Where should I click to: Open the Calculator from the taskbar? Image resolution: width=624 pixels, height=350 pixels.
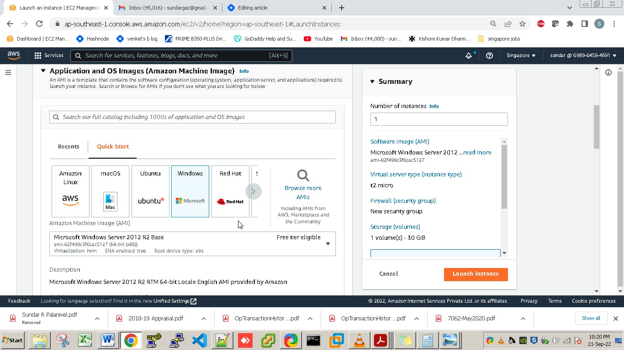tap(427, 340)
